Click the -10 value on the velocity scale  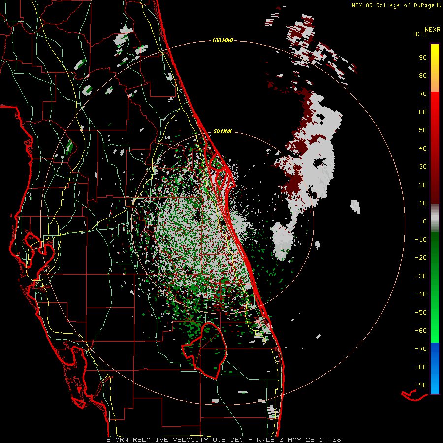pyautogui.click(x=421, y=240)
